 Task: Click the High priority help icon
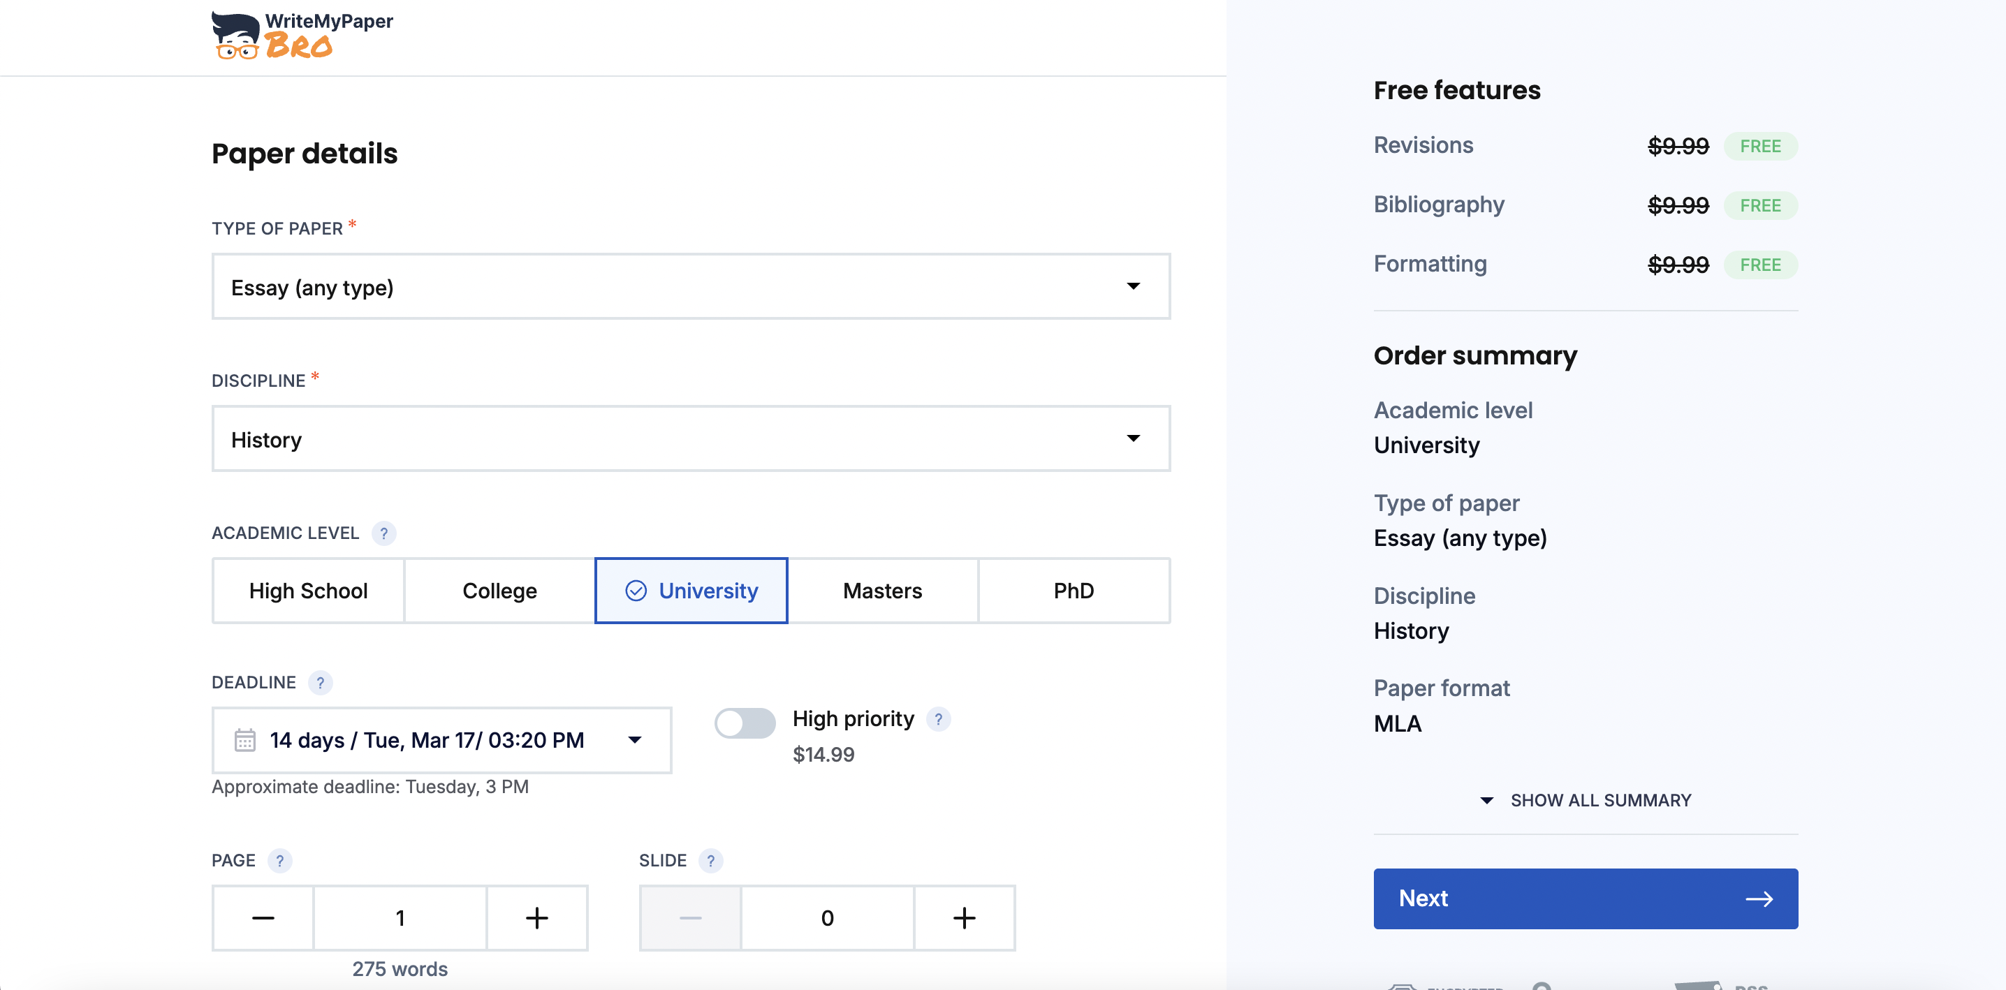pyautogui.click(x=938, y=719)
